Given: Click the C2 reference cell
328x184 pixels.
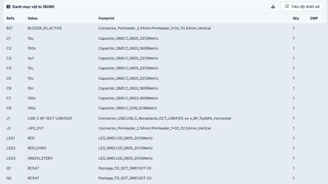Looking at the screenshot, I should coord(9,48).
